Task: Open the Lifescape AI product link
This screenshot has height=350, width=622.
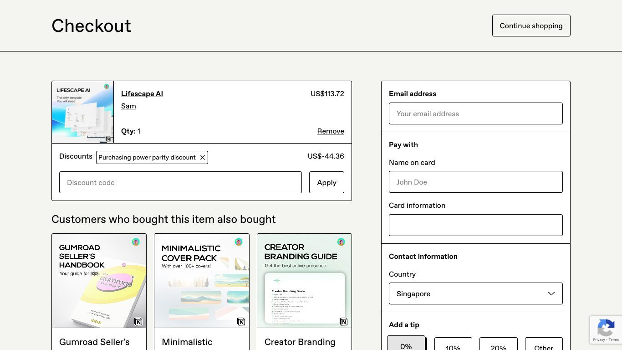Action: (x=142, y=94)
